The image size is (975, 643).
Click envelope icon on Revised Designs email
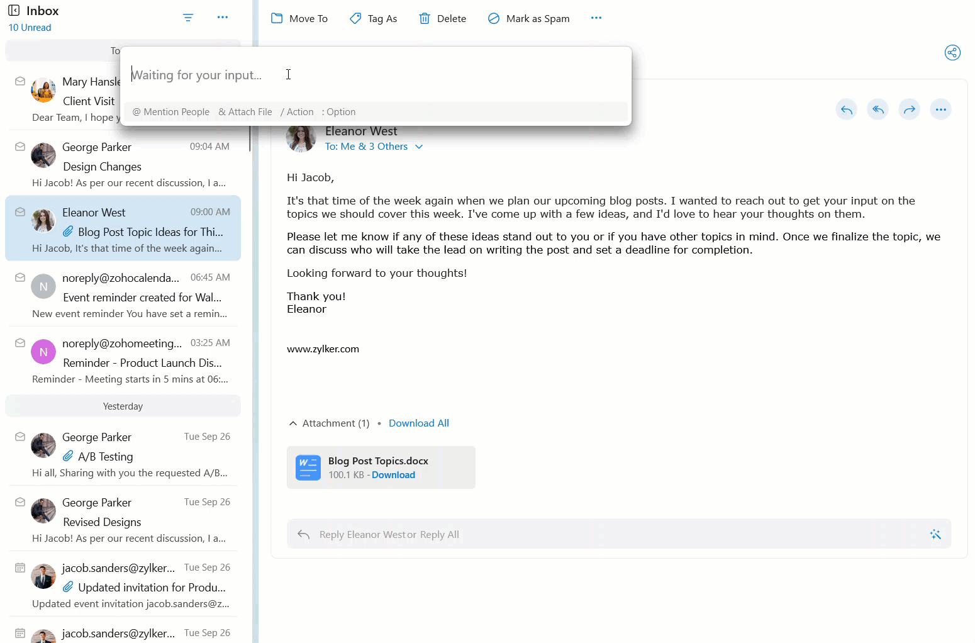[x=20, y=502]
